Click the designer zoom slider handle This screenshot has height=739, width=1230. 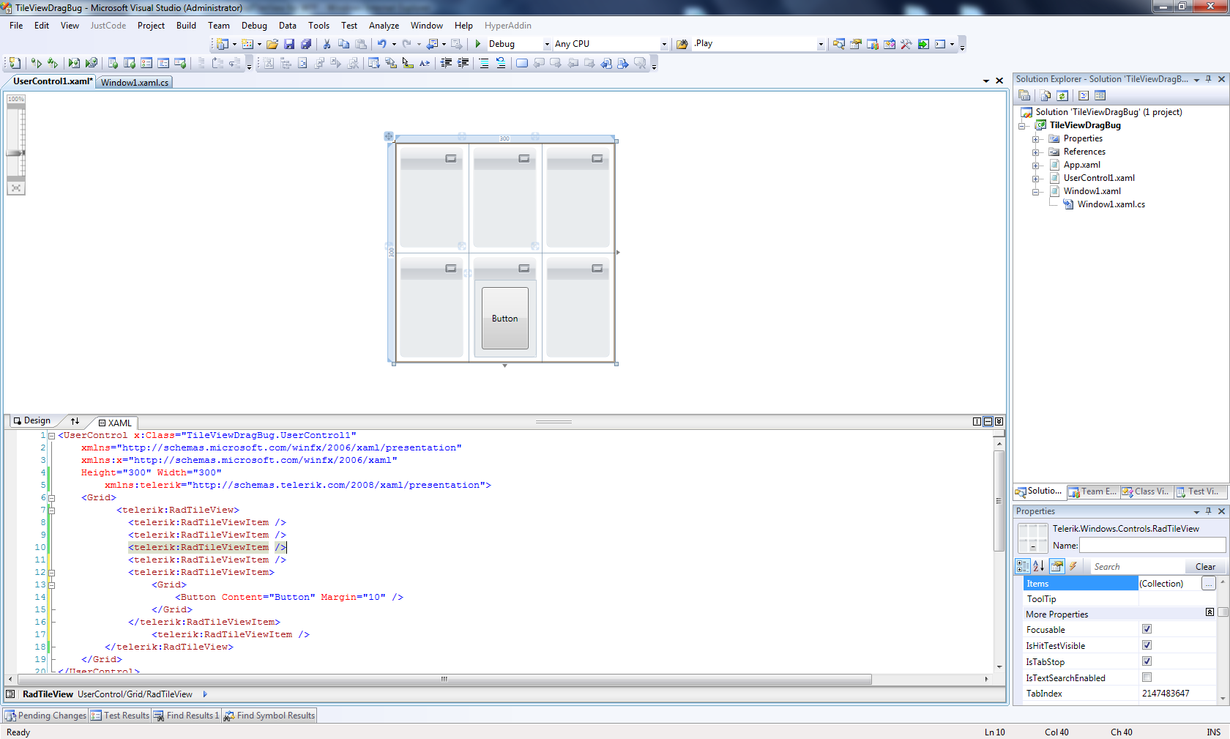click(15, 152)
